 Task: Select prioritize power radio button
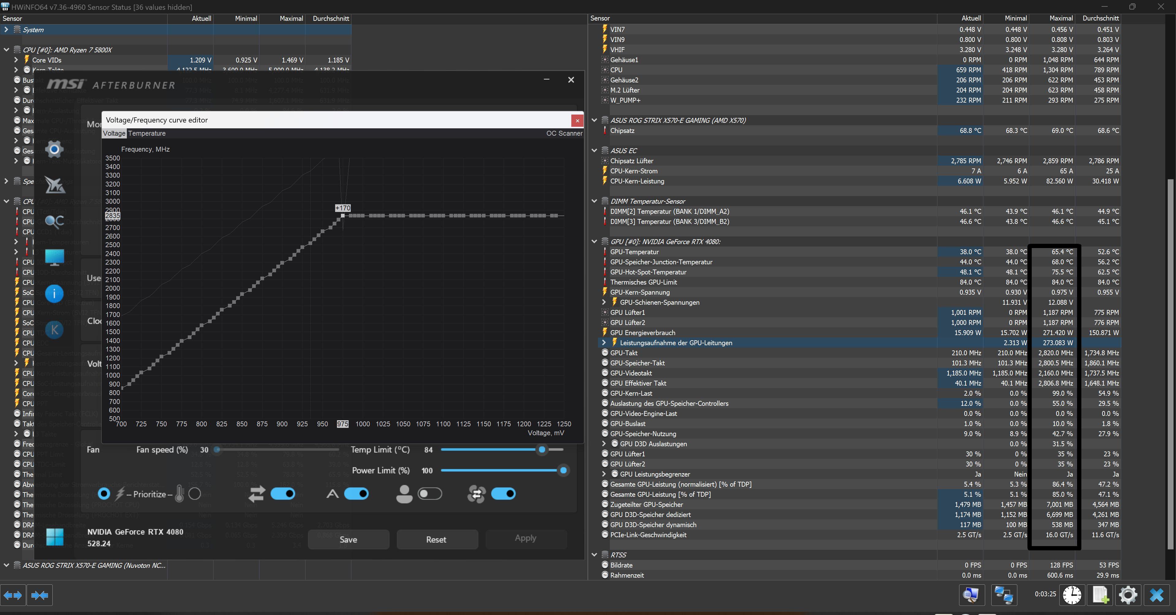point(104,493)
